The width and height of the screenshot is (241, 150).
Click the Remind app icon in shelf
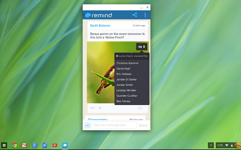[x=65, y=145]
